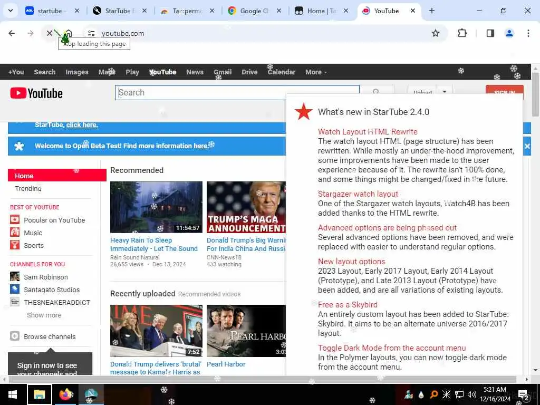This screenshot has width=540, height=405.
Task: Click the YouTube logo
Action: (36, 93)
